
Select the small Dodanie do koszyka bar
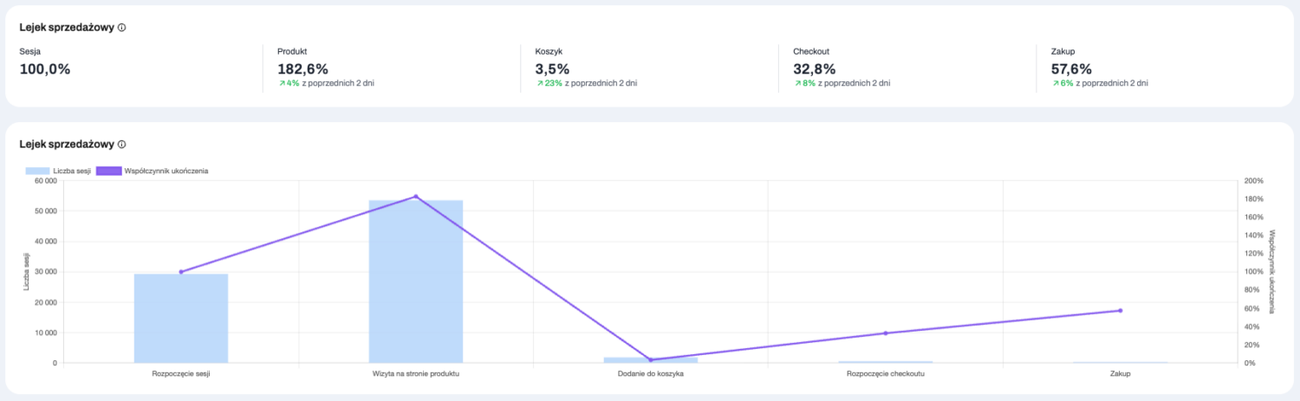coord(651,359)
